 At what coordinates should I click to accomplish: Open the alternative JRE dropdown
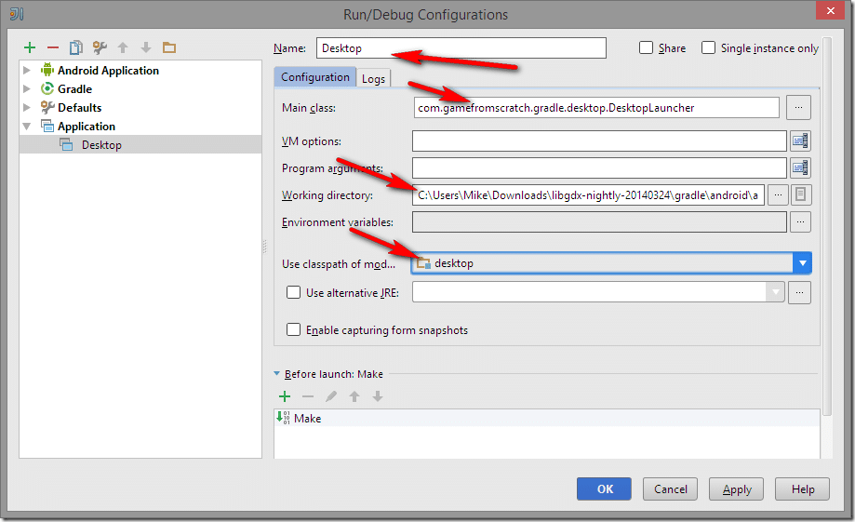(775, 292)
